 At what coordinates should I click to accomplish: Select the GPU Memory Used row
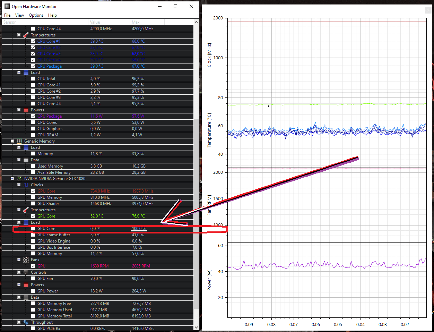(x=97, y=310)
